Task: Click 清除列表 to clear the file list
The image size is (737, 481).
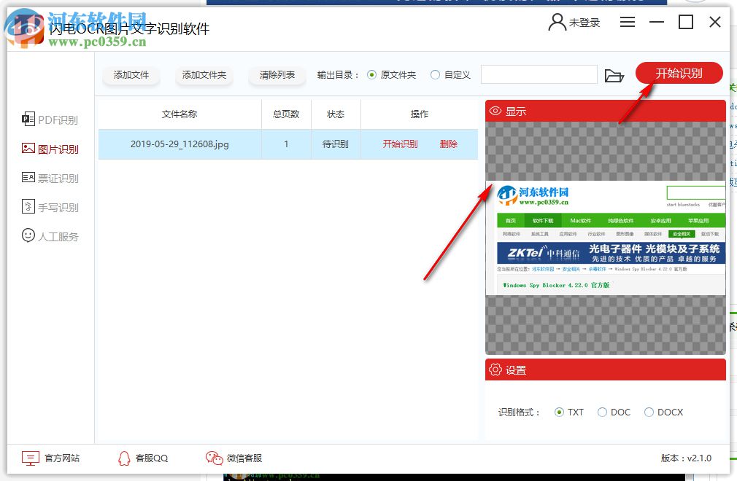Action: (x=277, y=75)
